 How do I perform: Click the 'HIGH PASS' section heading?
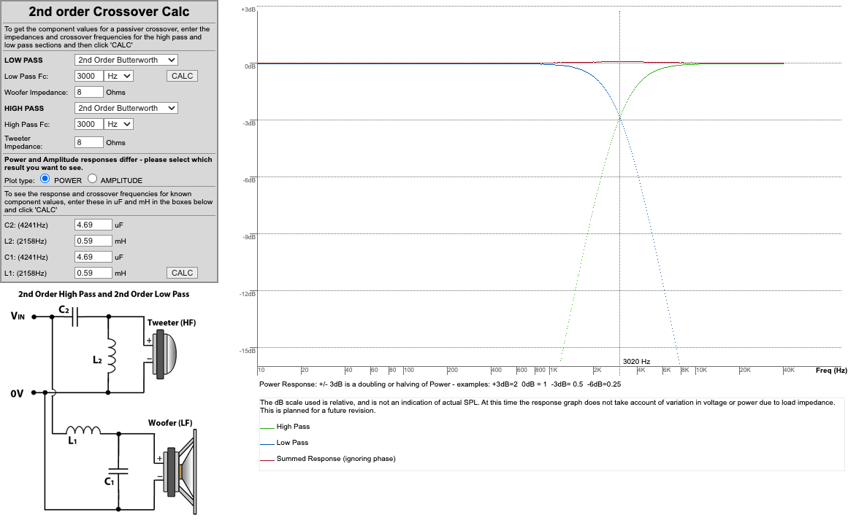pyautogui.click(x=24, y=108)
